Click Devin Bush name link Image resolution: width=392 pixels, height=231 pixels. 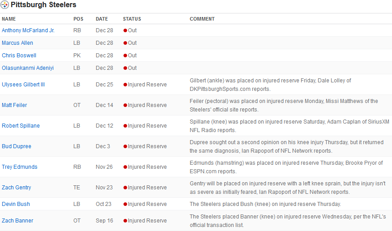click(x=16, y=204)
